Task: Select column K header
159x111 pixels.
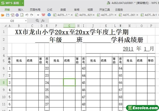Action: 106,26
